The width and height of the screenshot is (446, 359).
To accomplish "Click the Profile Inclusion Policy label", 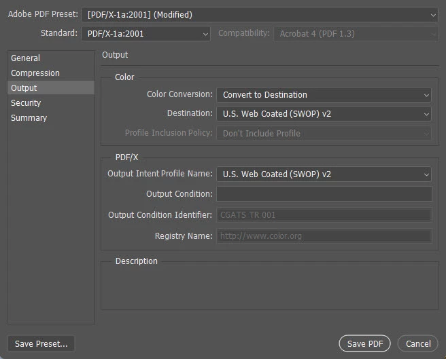I will 169,133.
